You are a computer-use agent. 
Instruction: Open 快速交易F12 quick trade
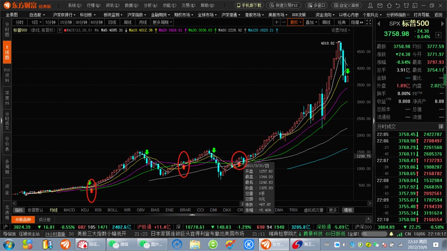[x=284, y=5]
